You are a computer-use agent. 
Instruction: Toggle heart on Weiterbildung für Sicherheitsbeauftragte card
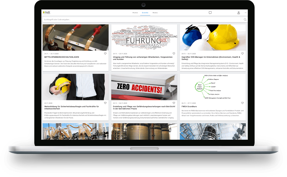105,103
